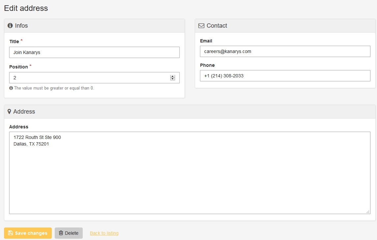This screenshot has width=377, height=240.
Task: Click the Contact envelope icon
Action: pos(201,26)
